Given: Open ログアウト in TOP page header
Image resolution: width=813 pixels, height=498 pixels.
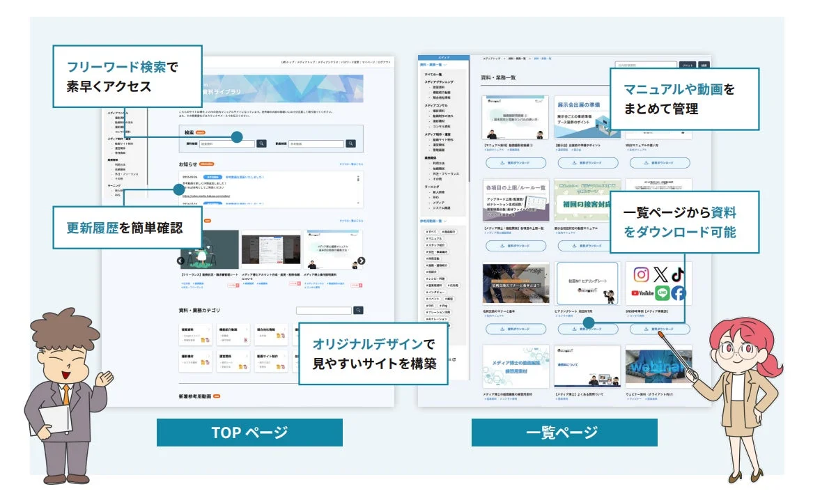Looking at the screenshot, I should (384, 62).
